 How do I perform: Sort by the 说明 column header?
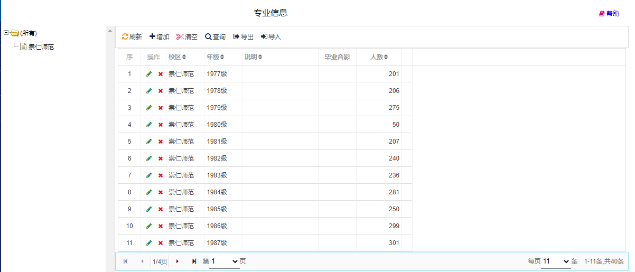(x=253, y=57)
